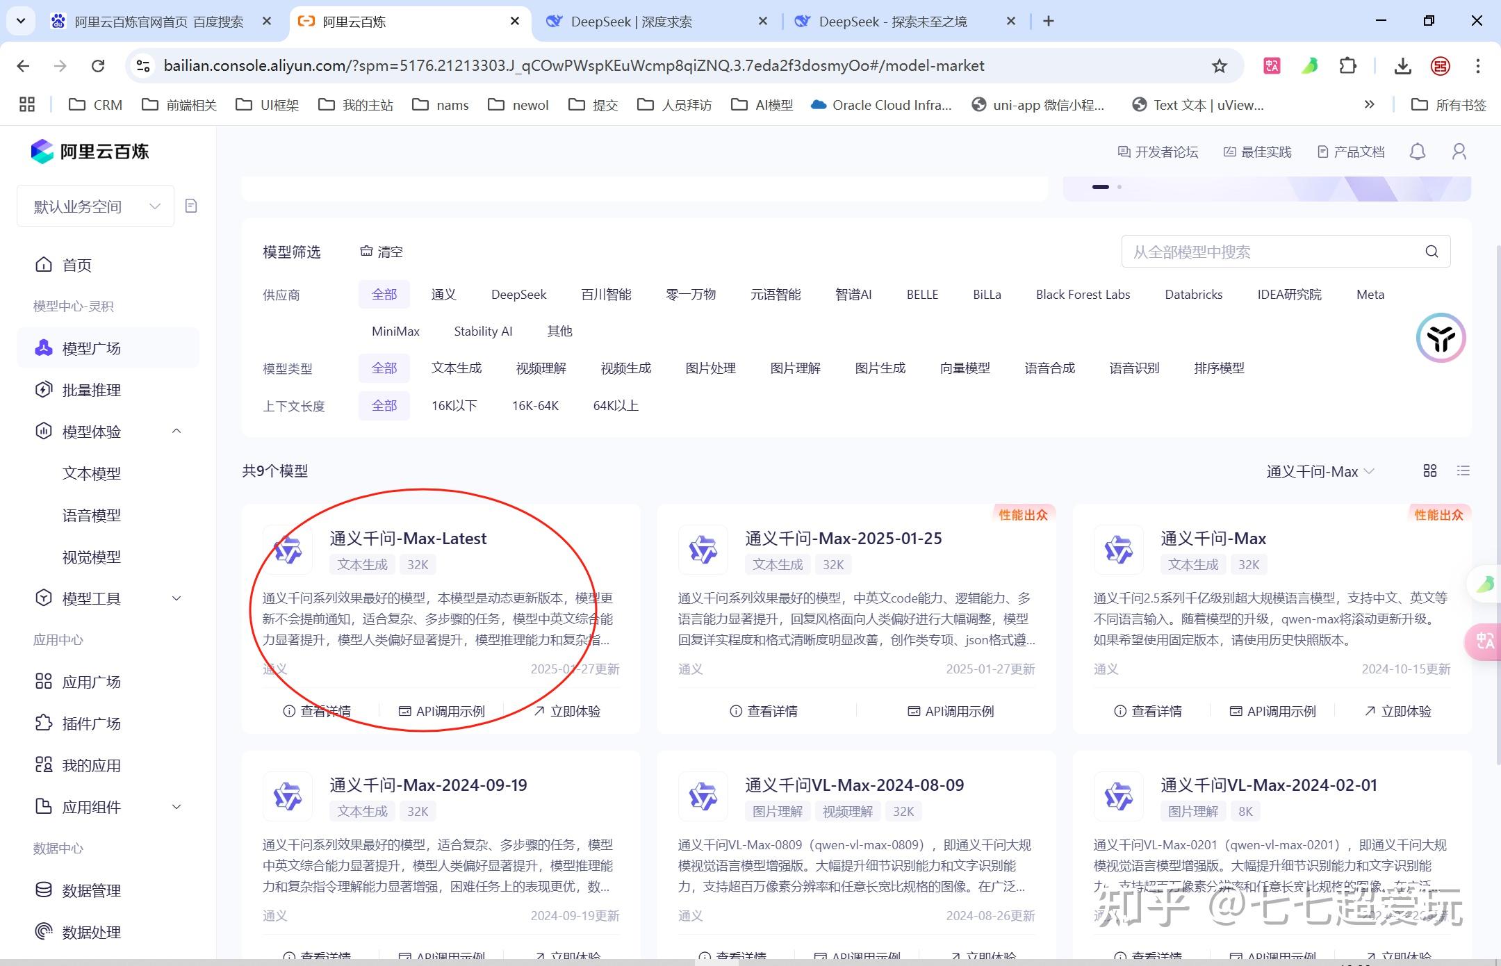Screen dimensions: 1501x966
Task: Click the 清空 clear filters icon button
Action: [x=382, y=252]
